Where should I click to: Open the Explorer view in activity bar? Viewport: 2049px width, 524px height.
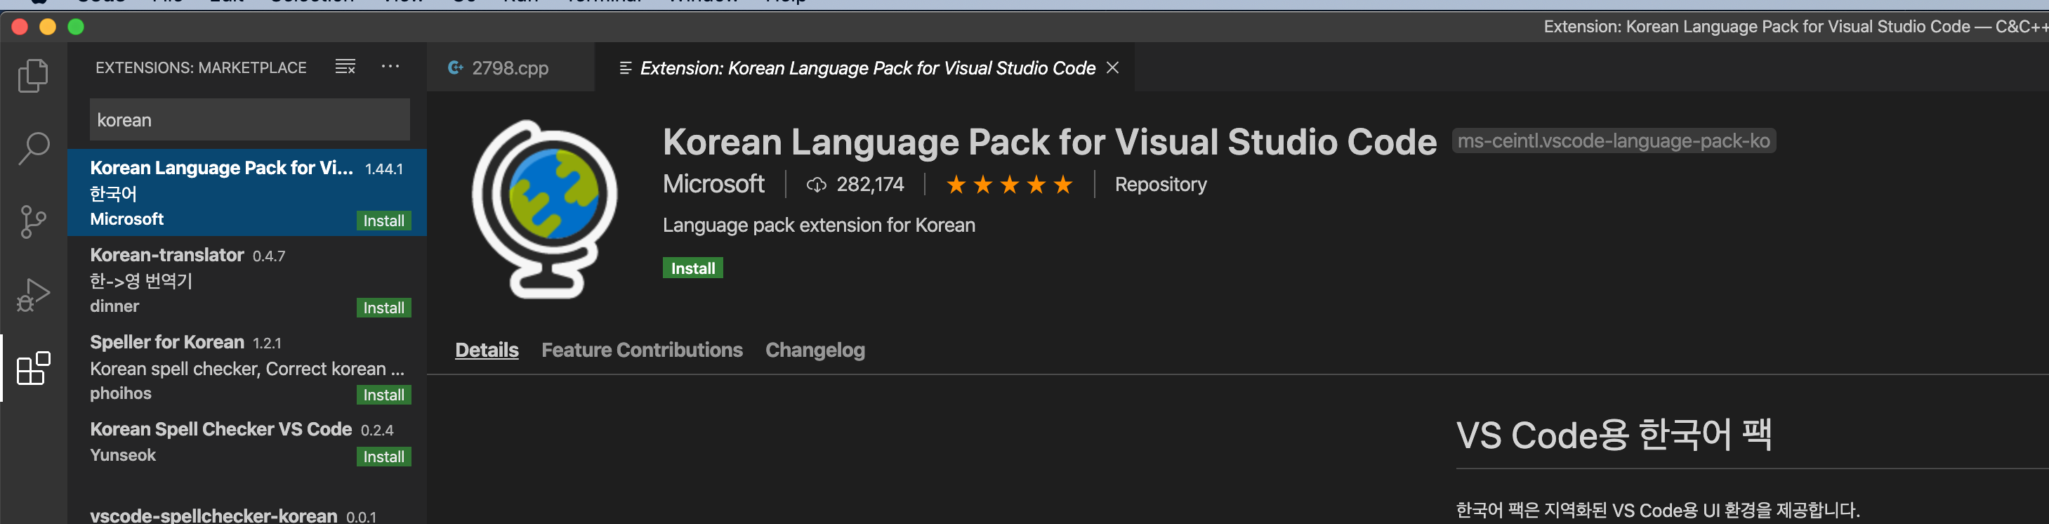coord(34,74)
